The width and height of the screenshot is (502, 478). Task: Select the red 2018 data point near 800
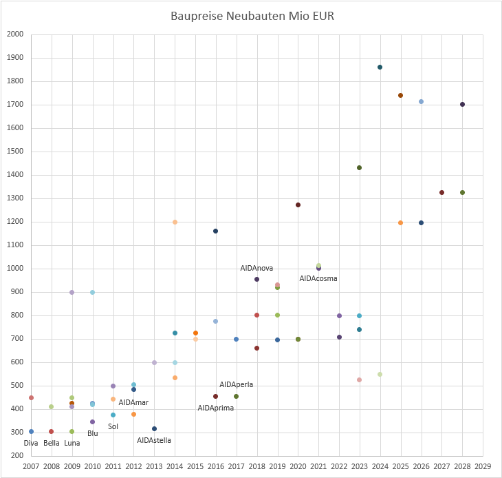pos(257,315)
